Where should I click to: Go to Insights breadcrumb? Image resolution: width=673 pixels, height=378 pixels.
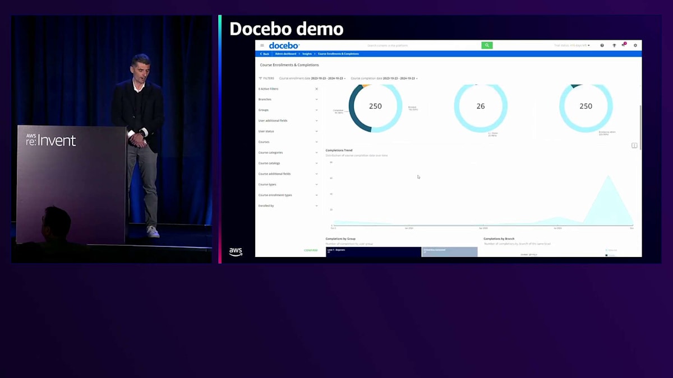(x=307, y=54)
